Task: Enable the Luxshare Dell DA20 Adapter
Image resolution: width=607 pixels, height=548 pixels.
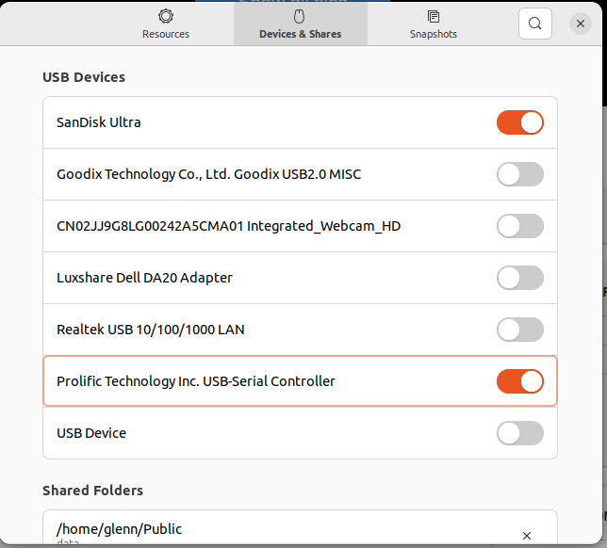Action: point(520,278)
